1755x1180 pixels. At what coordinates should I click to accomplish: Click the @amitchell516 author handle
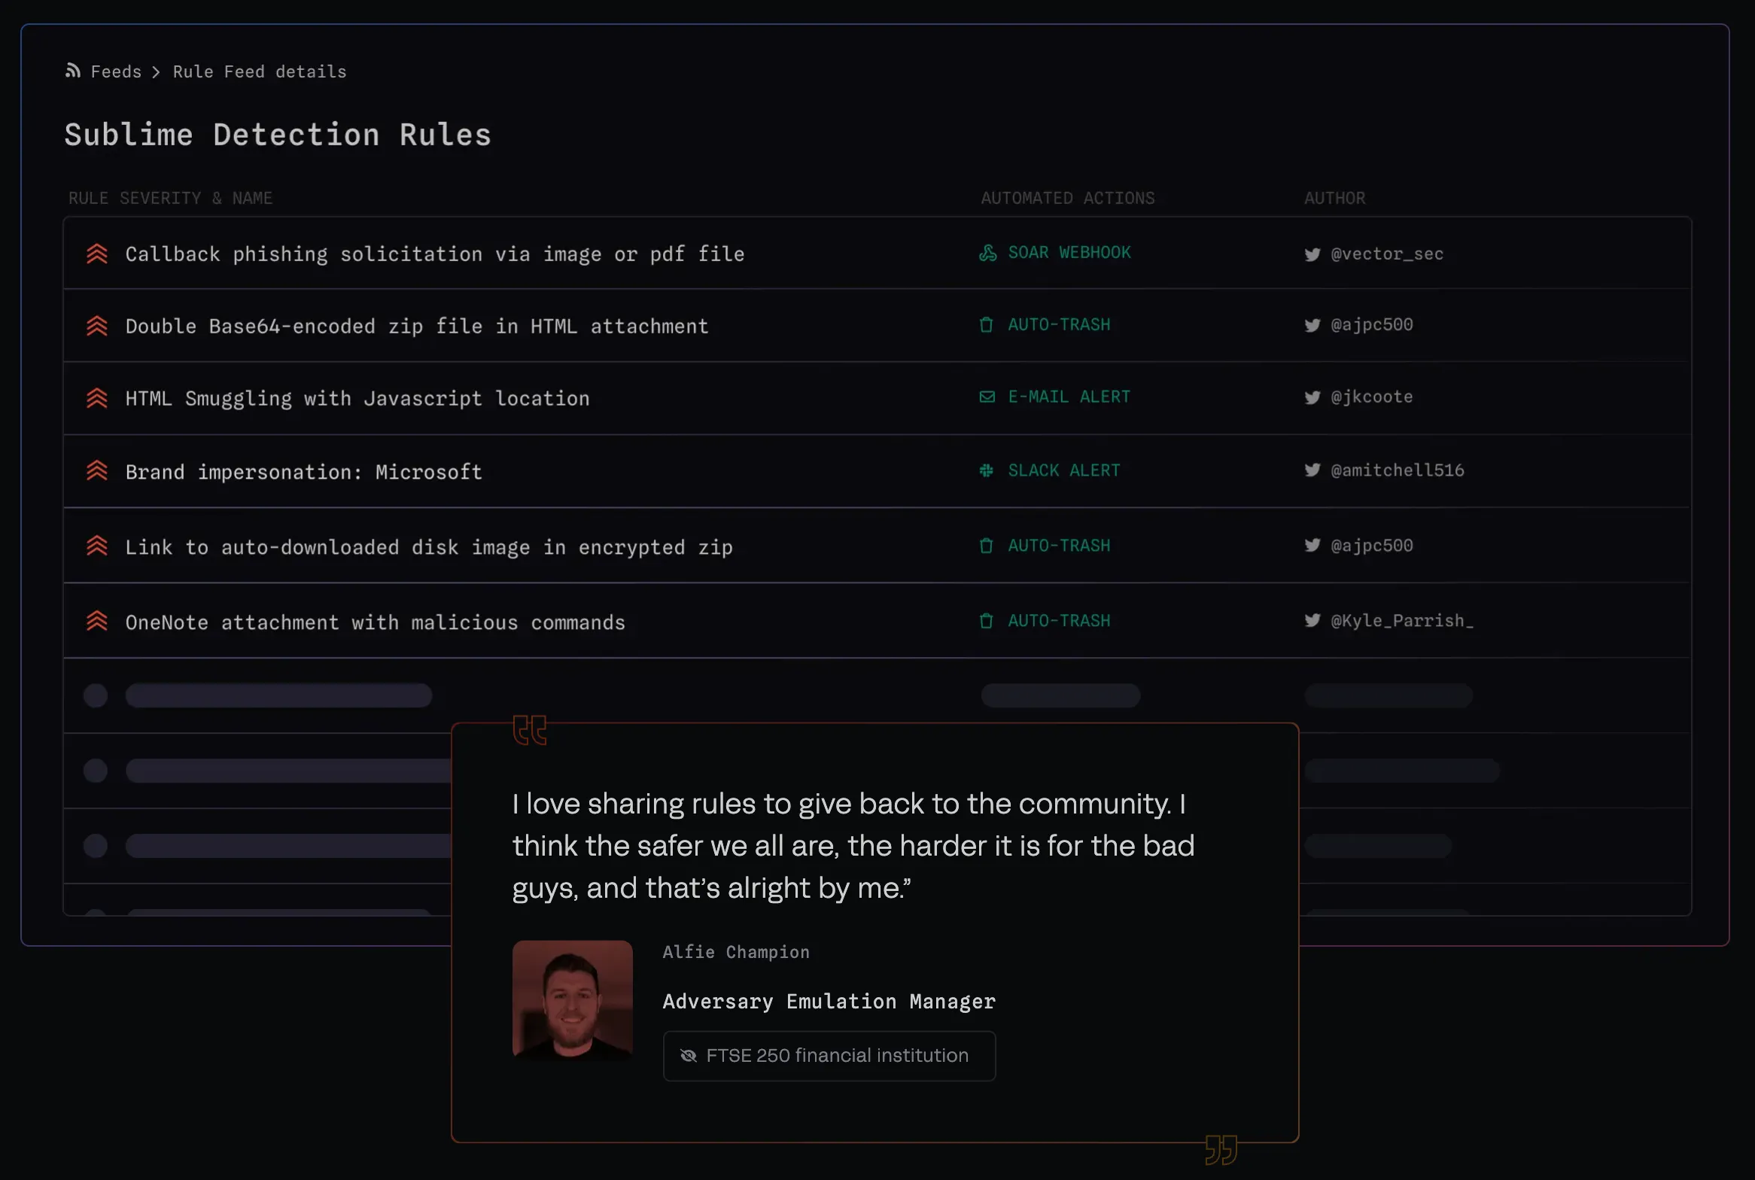(1398, 470)
